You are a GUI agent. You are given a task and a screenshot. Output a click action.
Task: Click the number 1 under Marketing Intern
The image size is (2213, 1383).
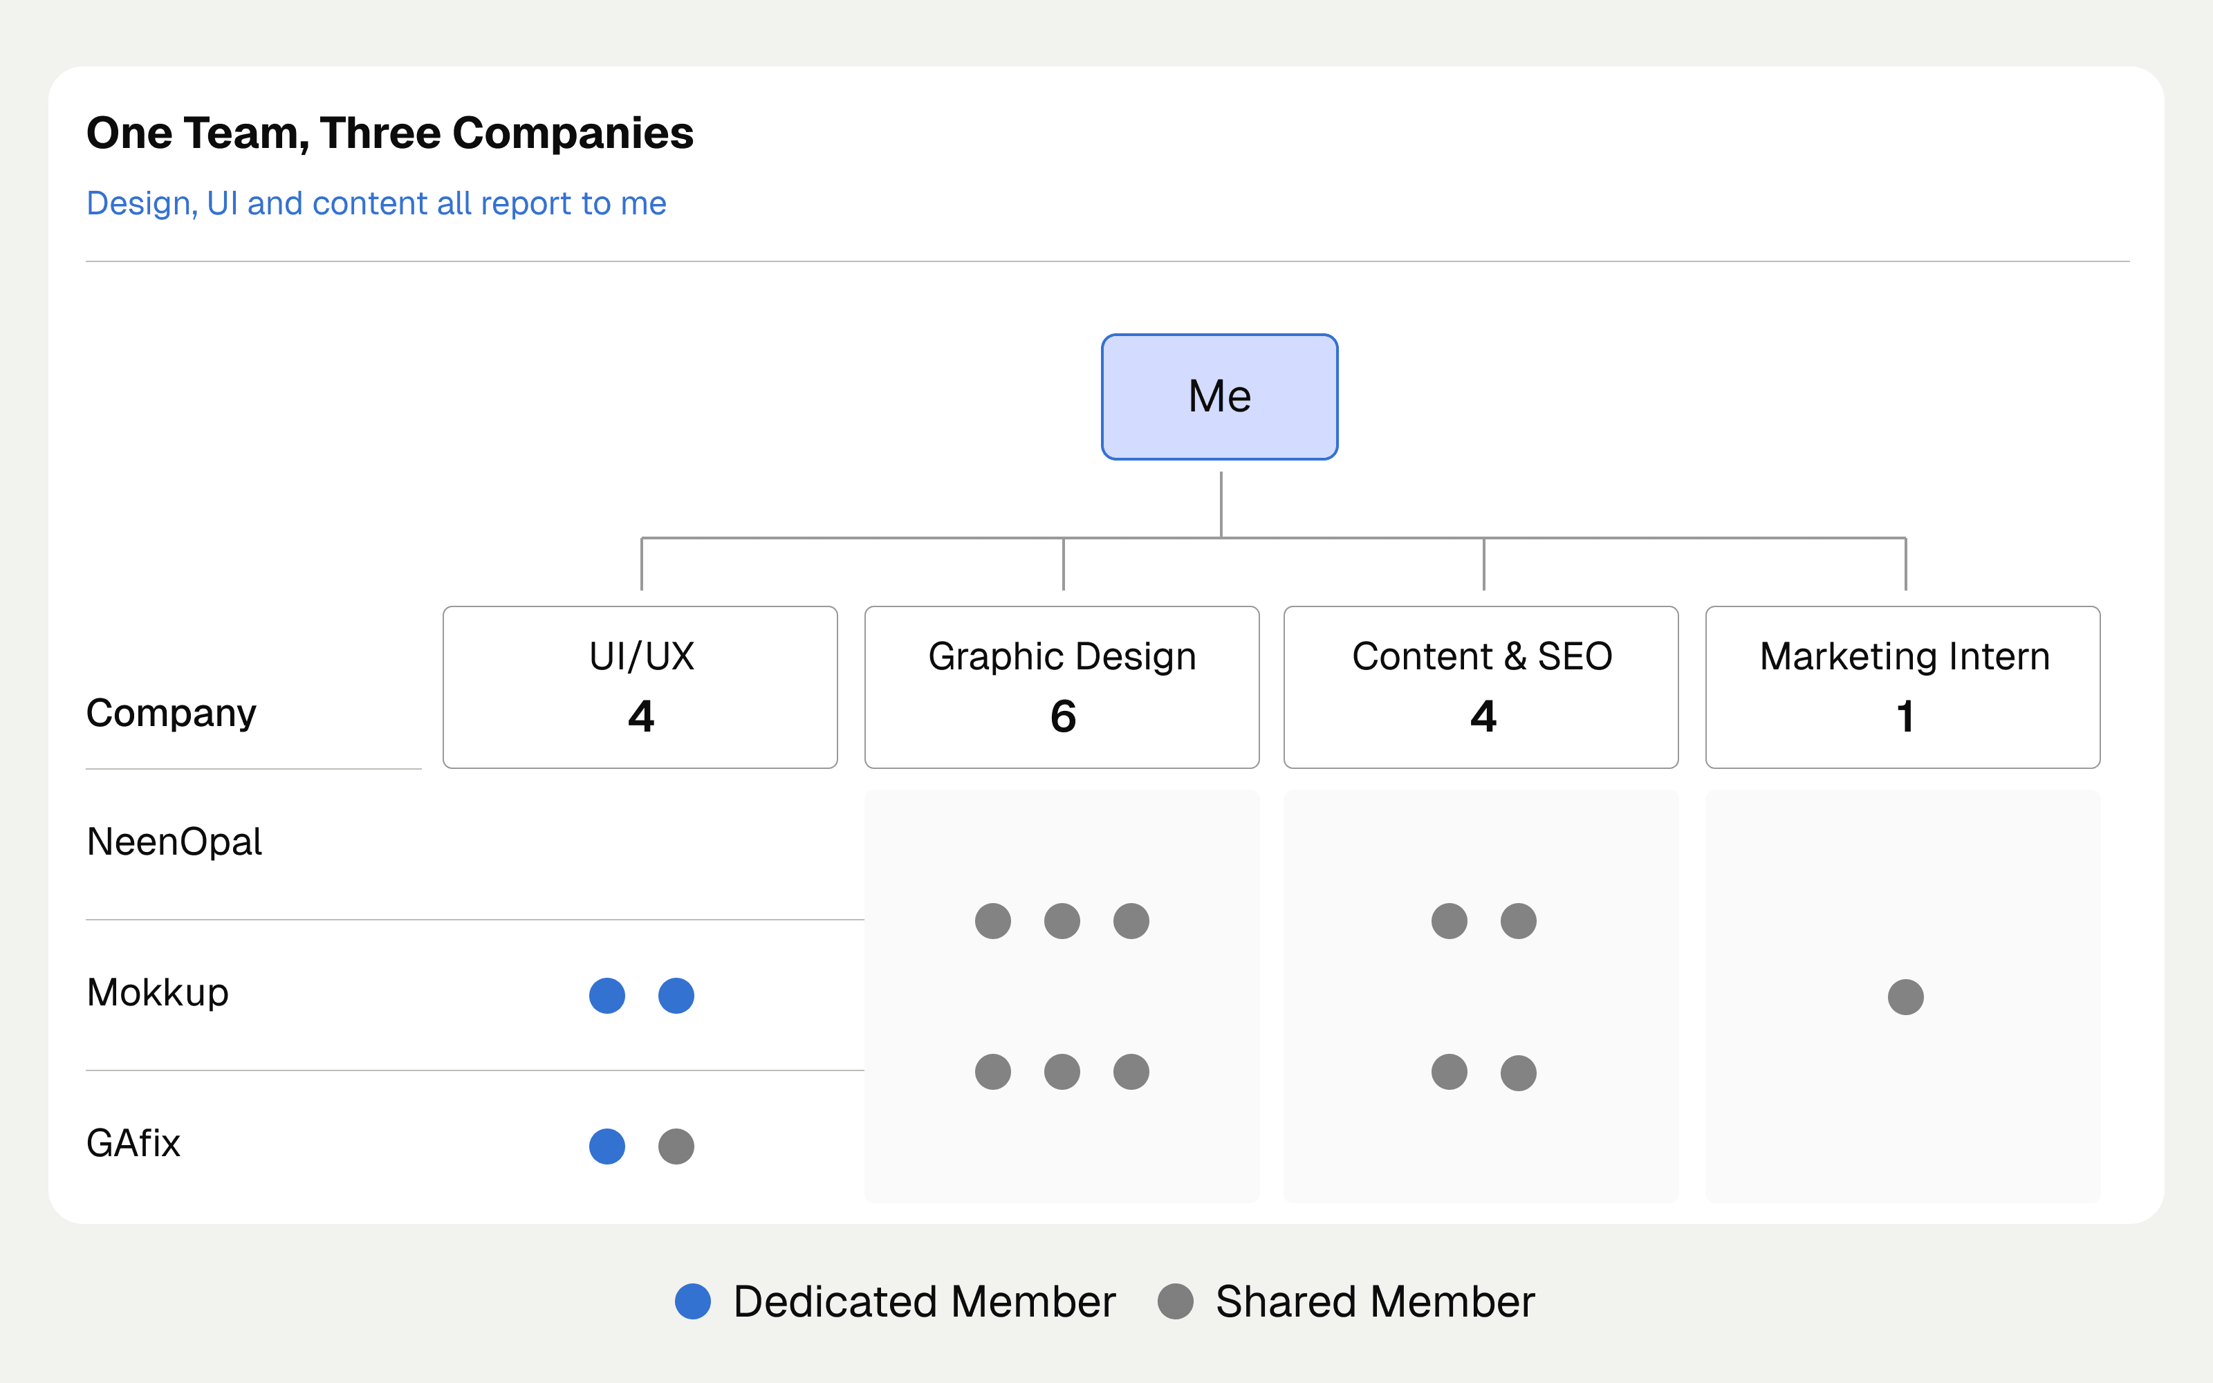pos(1906,716)
